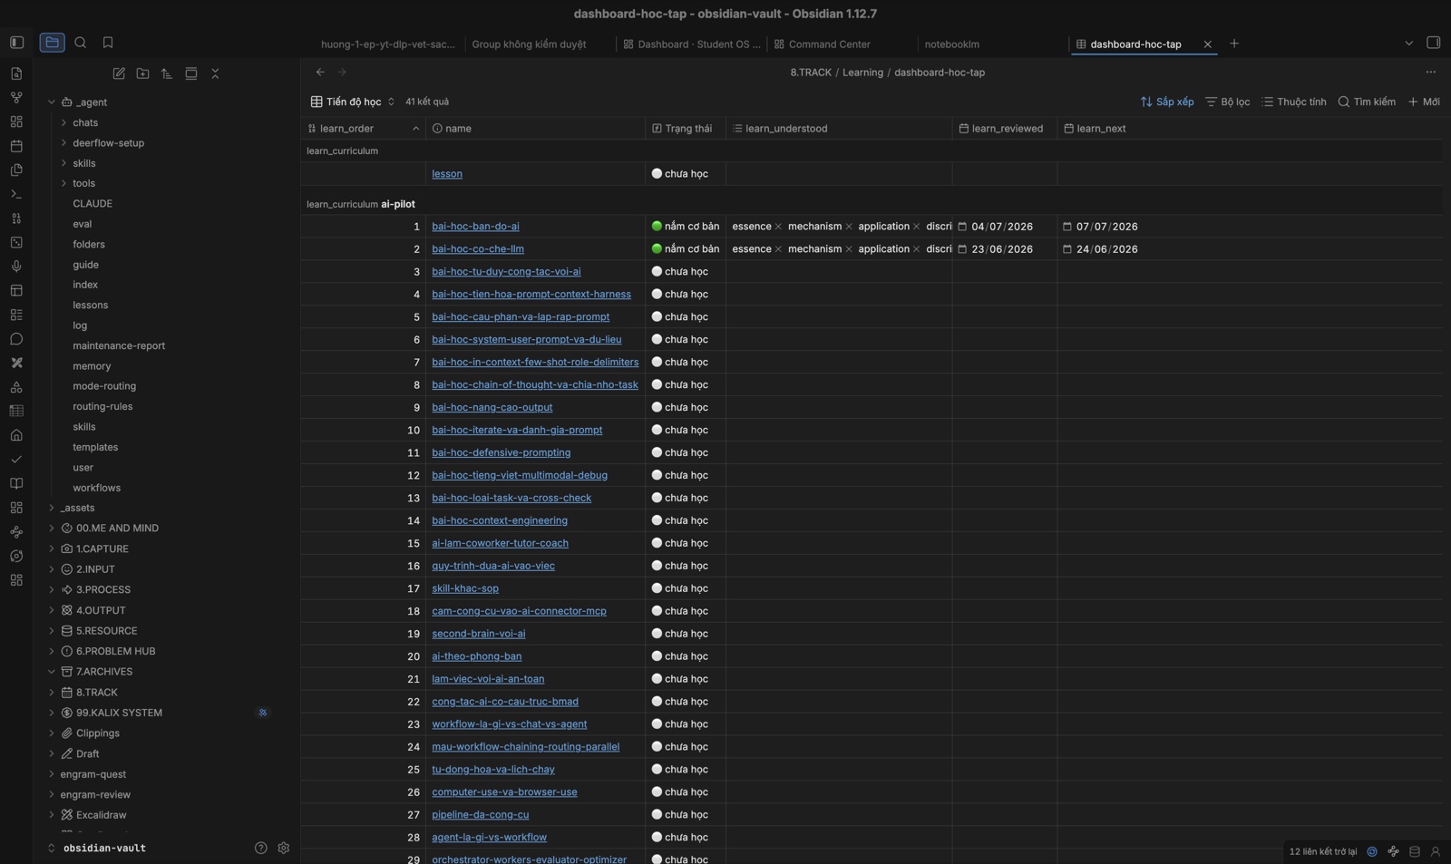Open the more options menu in note header
Viewport: 1451px width, 864px height.
coord(1430,72)
